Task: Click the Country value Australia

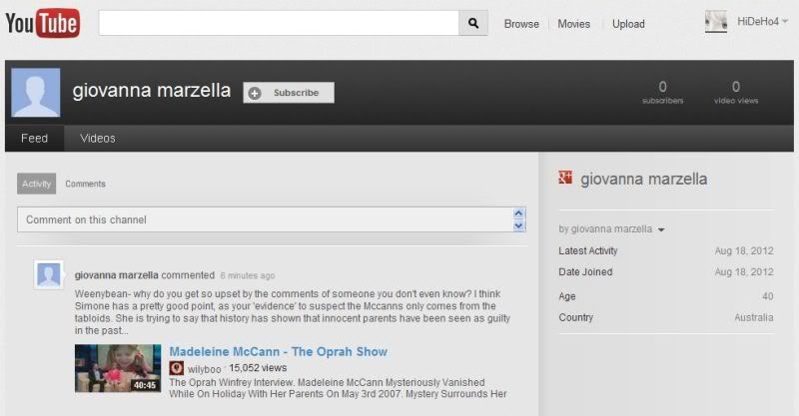Action: point(754,317)
